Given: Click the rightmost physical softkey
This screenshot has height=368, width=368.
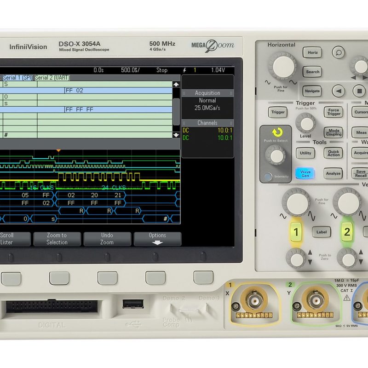Looking at the screenshot, I should coord(203,277).
